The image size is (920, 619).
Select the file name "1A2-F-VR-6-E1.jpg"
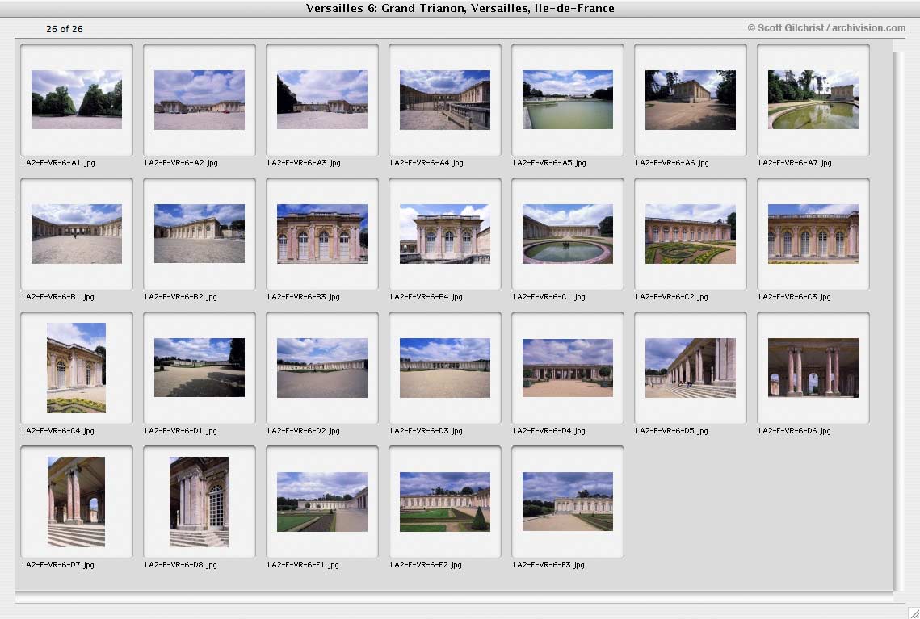303,565
